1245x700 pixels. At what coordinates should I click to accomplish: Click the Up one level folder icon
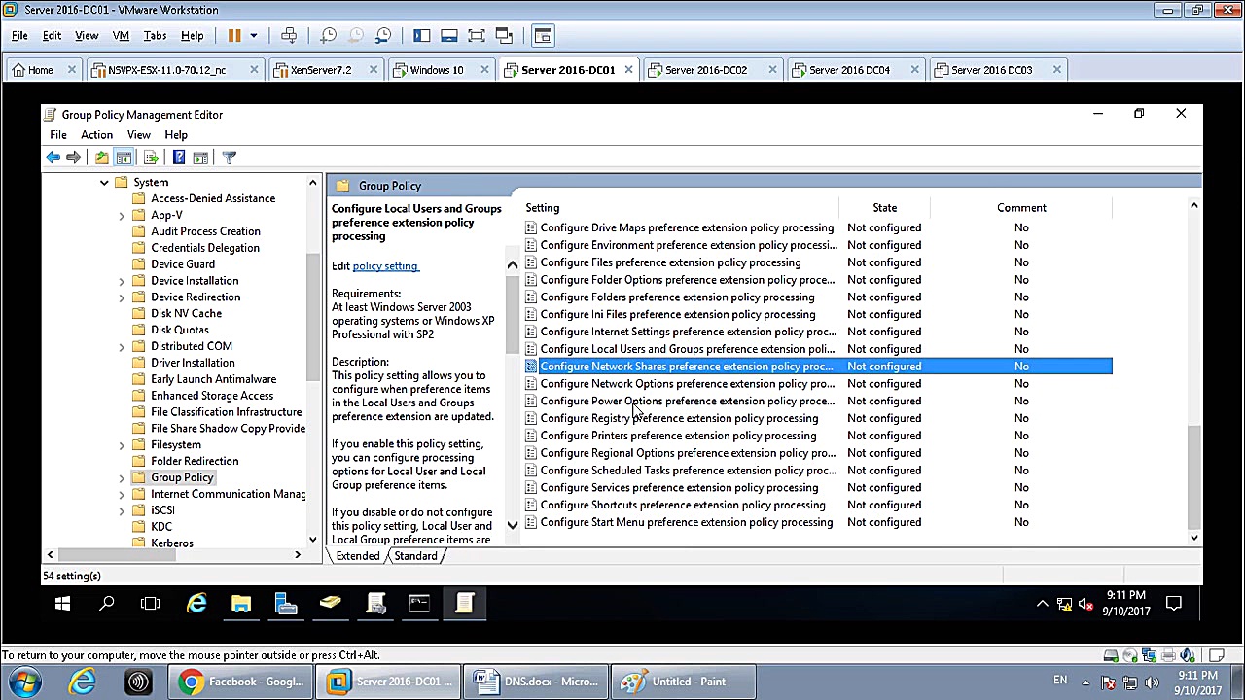[101, 157]
